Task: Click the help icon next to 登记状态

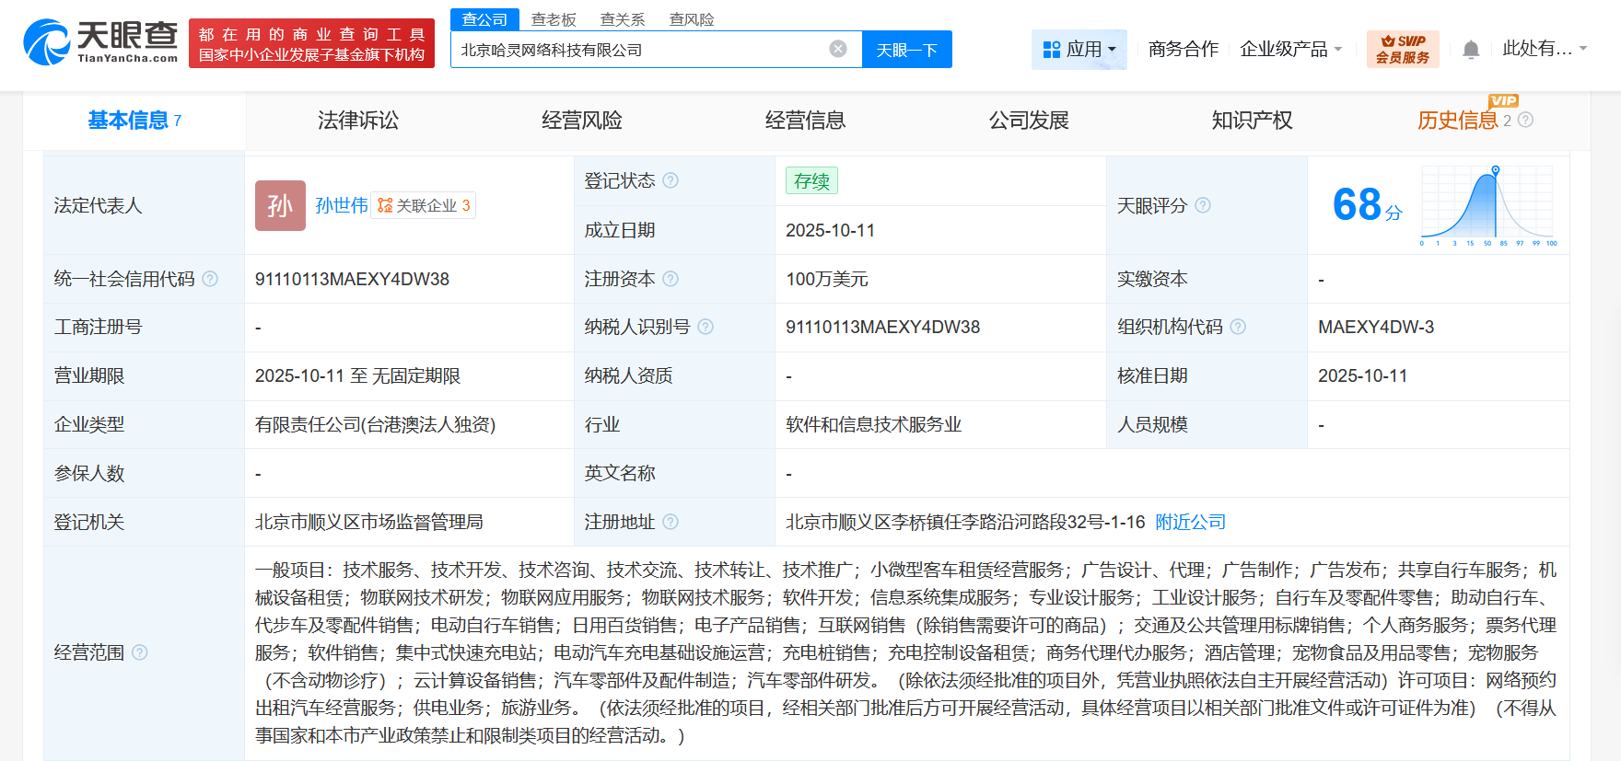Action: (x=671, y=180)
